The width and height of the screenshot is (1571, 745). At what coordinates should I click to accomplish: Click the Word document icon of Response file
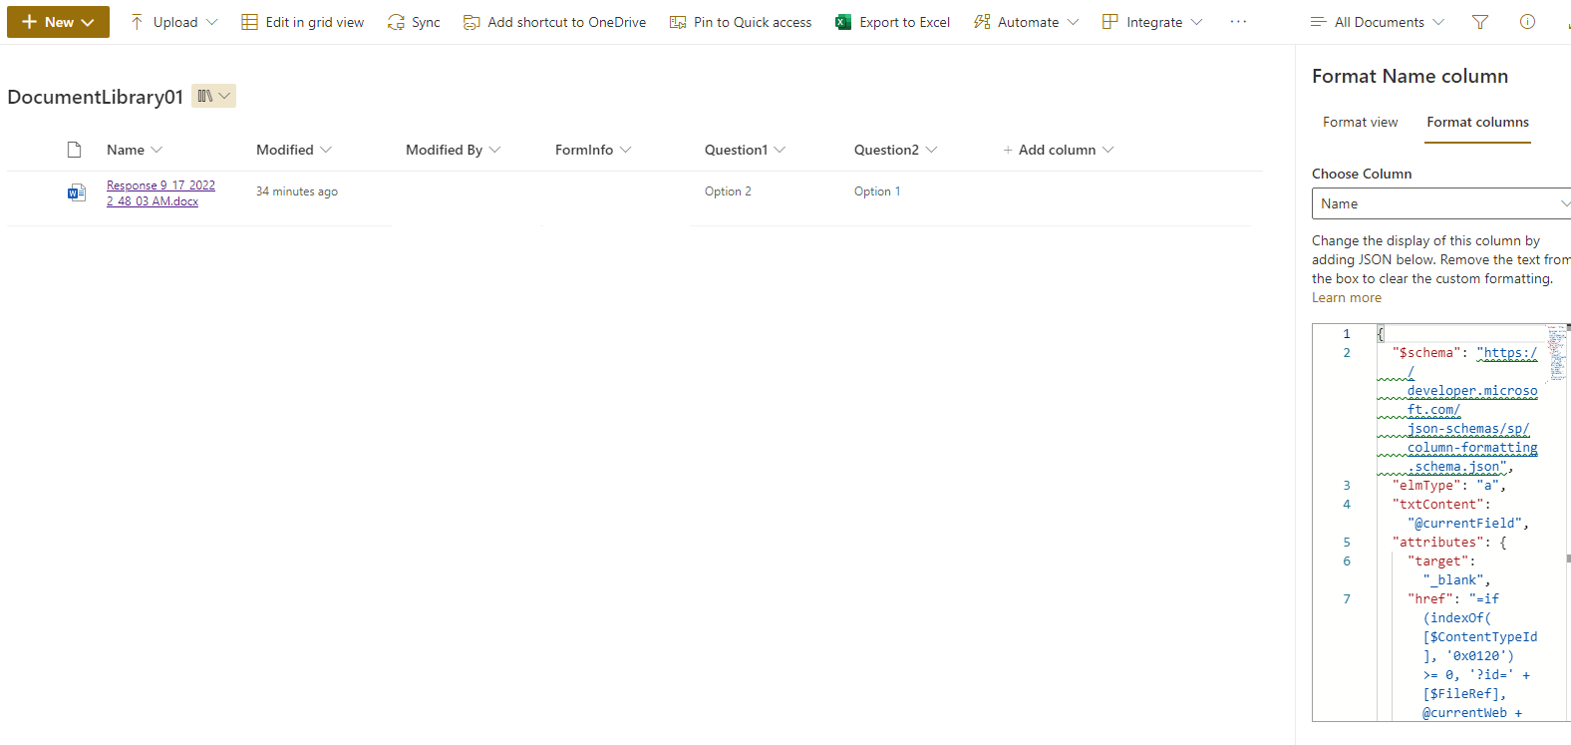pyautogui.click(x=77, y=192)
